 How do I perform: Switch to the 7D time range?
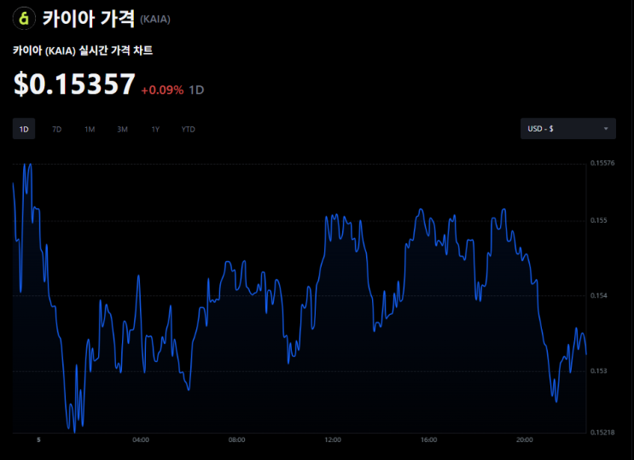[56, 129]
